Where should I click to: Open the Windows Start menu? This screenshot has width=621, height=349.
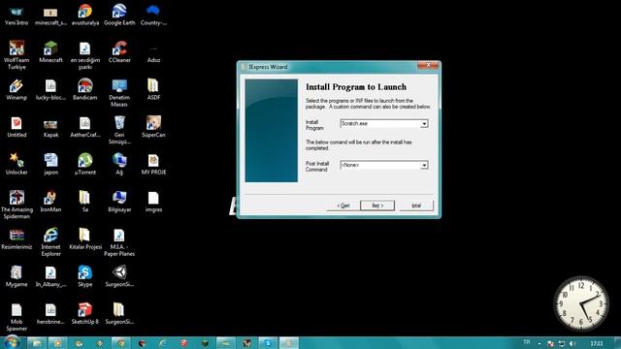click(12, 342)
